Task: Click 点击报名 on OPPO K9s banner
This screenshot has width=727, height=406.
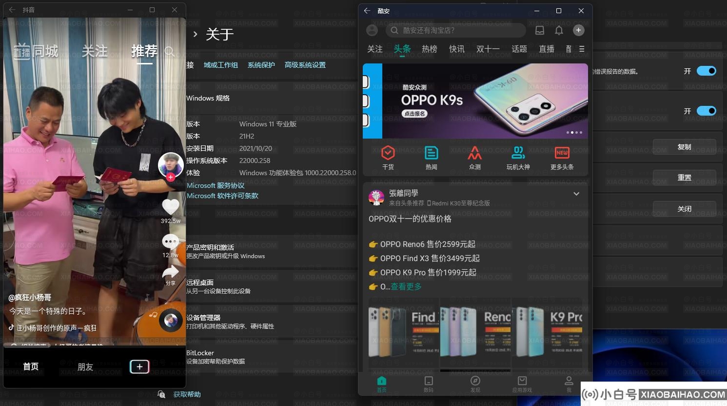Action: coord(415,113)
